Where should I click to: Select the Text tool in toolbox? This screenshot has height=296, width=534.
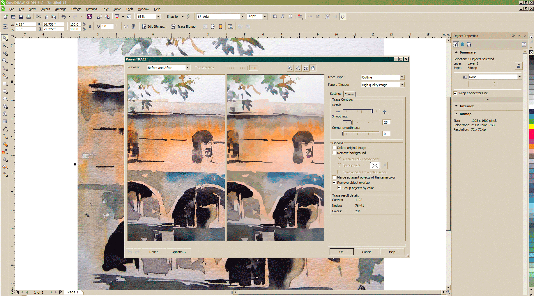point(5,114)
